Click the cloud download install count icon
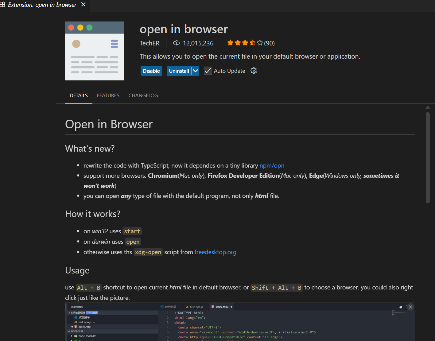This screenshot has width=435, height=341. tap(176, 43)
